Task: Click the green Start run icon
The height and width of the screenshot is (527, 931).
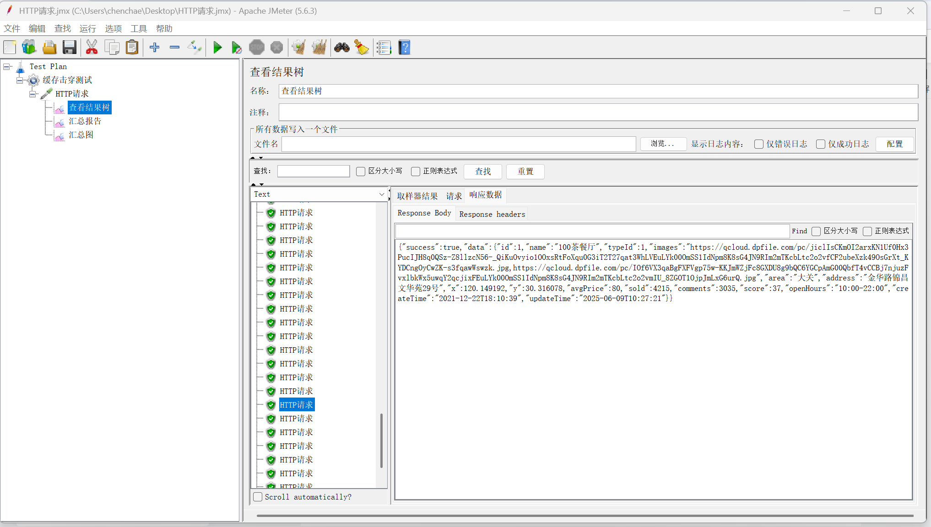Action: click(x=217, y=47)
